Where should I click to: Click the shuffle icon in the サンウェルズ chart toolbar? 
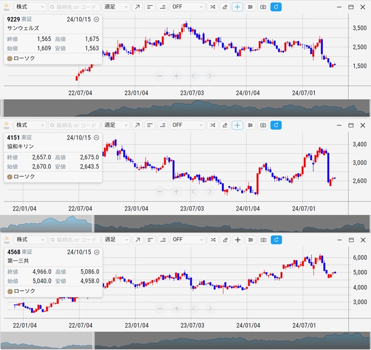pyautogui.click(x=212, y=7)
